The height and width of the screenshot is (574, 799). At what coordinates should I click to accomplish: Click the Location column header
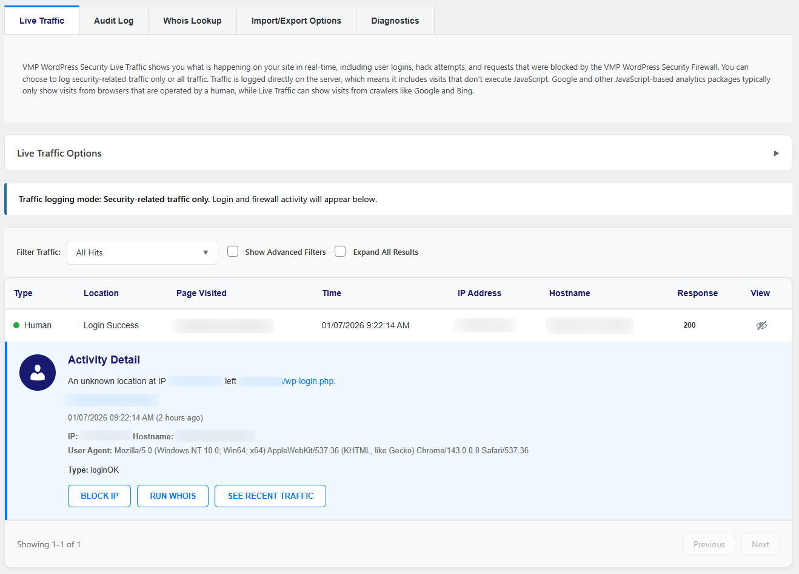pyautogui.click(x=101, y=293)
